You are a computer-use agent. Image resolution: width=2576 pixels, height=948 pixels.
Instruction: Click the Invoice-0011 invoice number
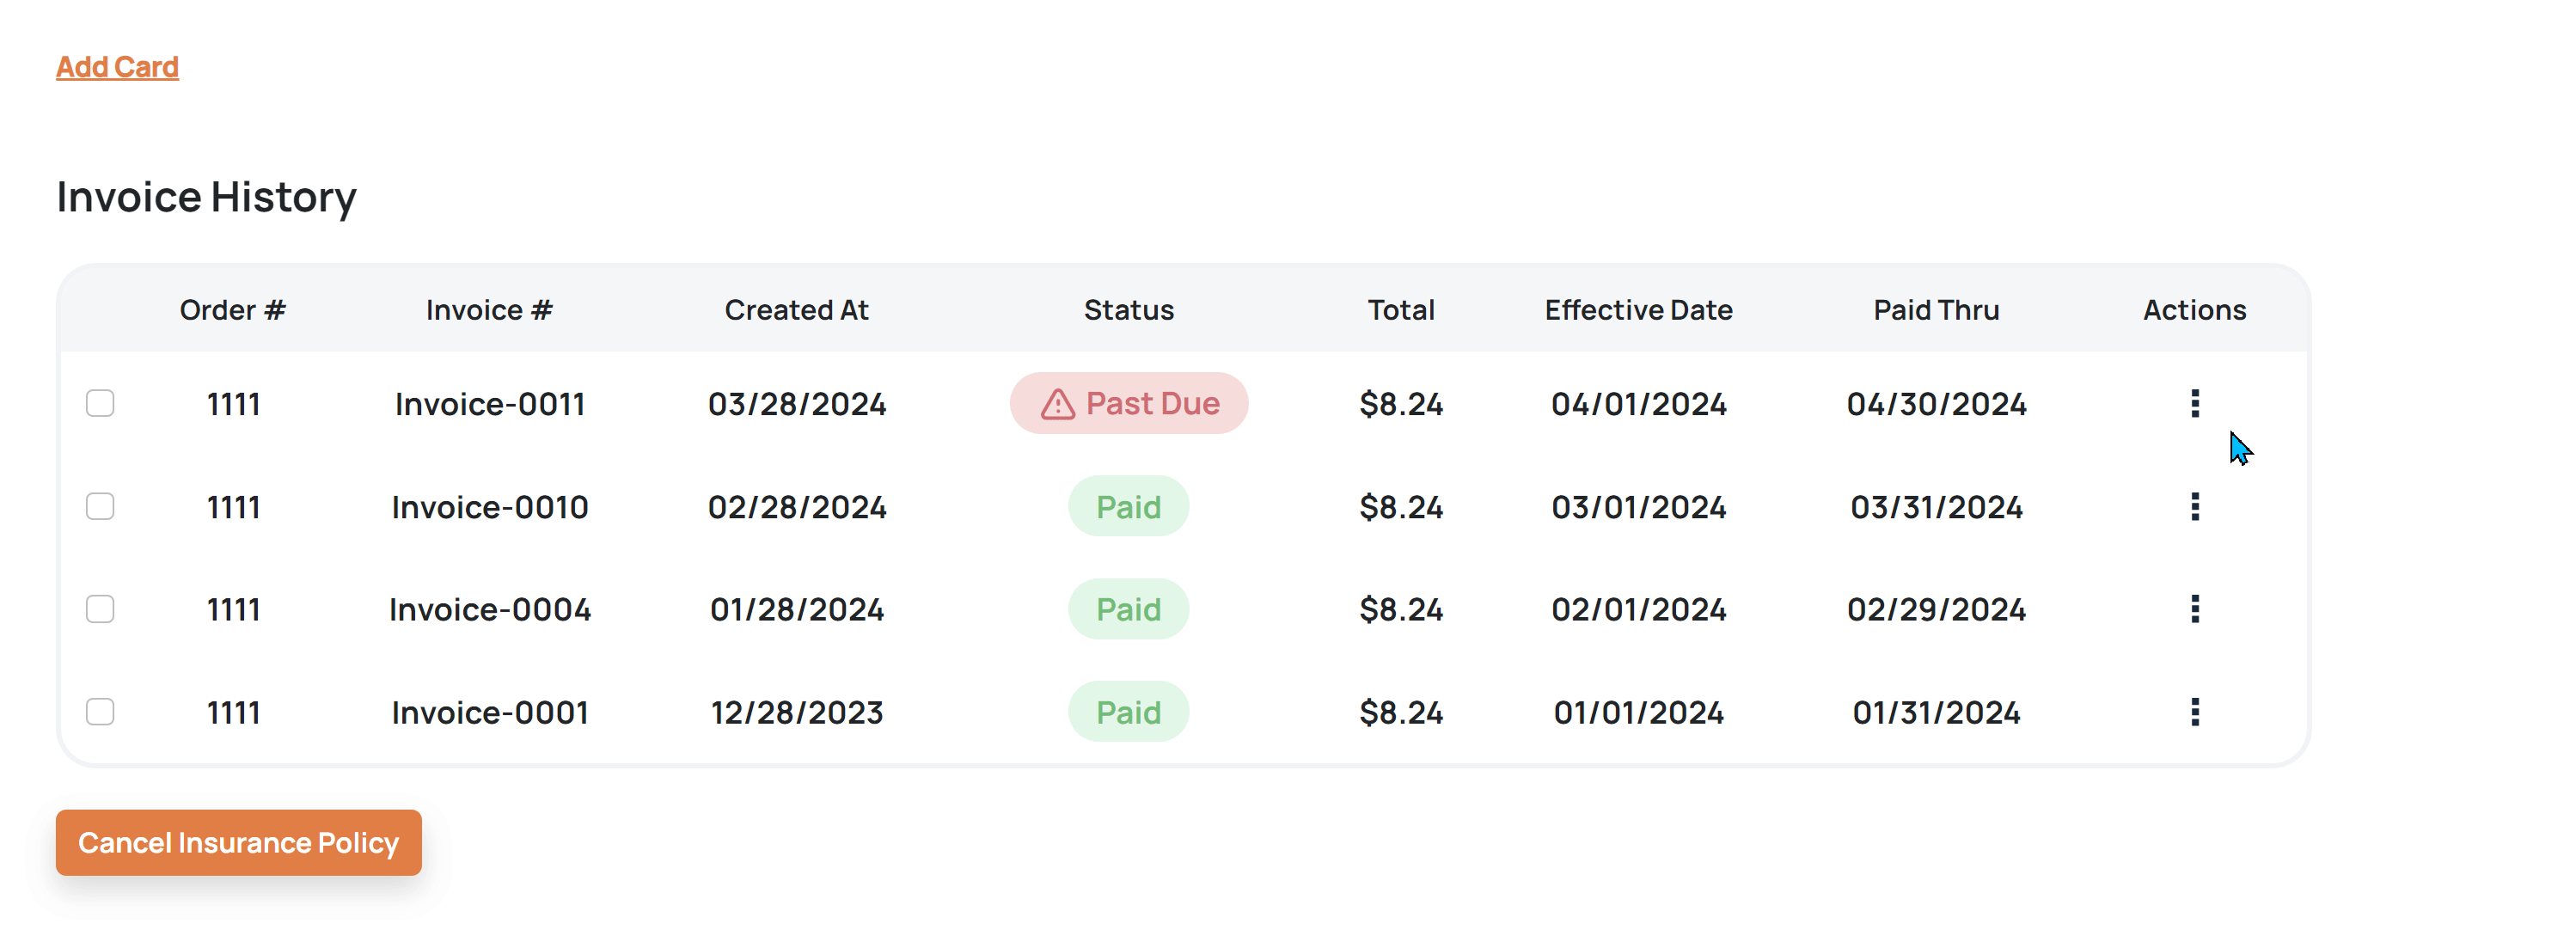[x=489, y=404]
